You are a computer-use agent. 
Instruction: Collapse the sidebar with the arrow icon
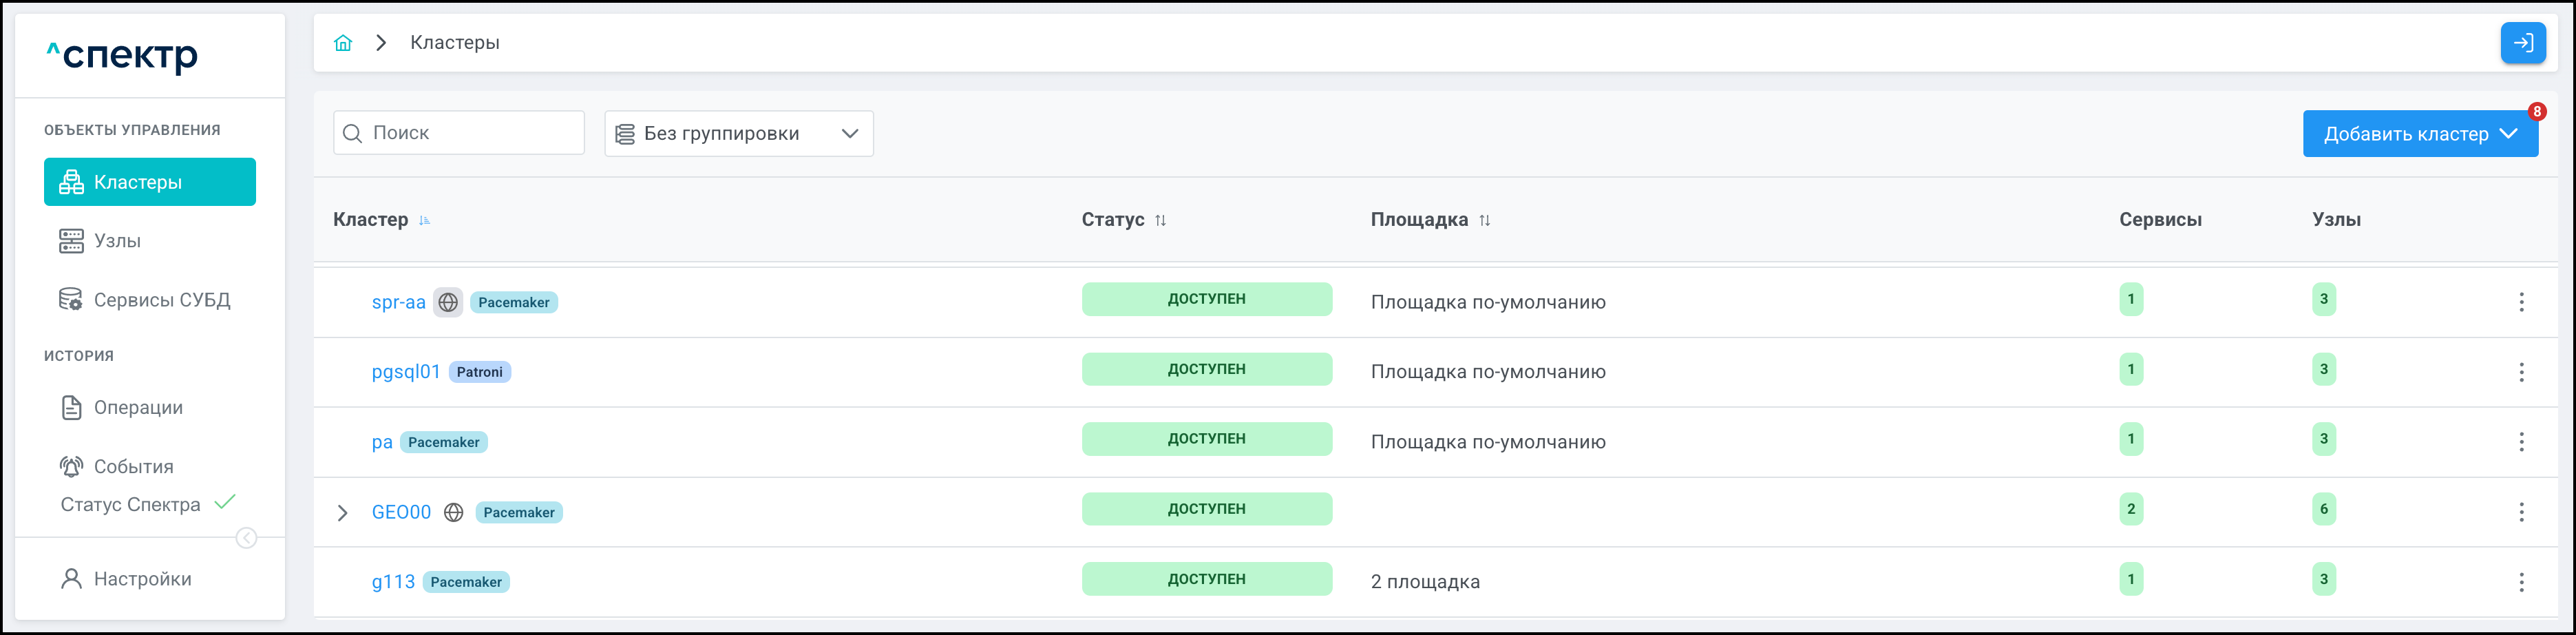point(246,539)
